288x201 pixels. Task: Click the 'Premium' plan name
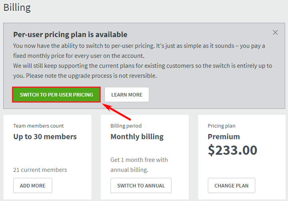click(x=224, y=136)
